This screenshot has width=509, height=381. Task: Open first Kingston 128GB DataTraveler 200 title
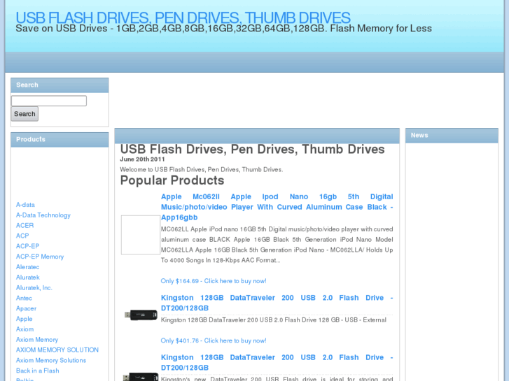(x=277, y=303)
